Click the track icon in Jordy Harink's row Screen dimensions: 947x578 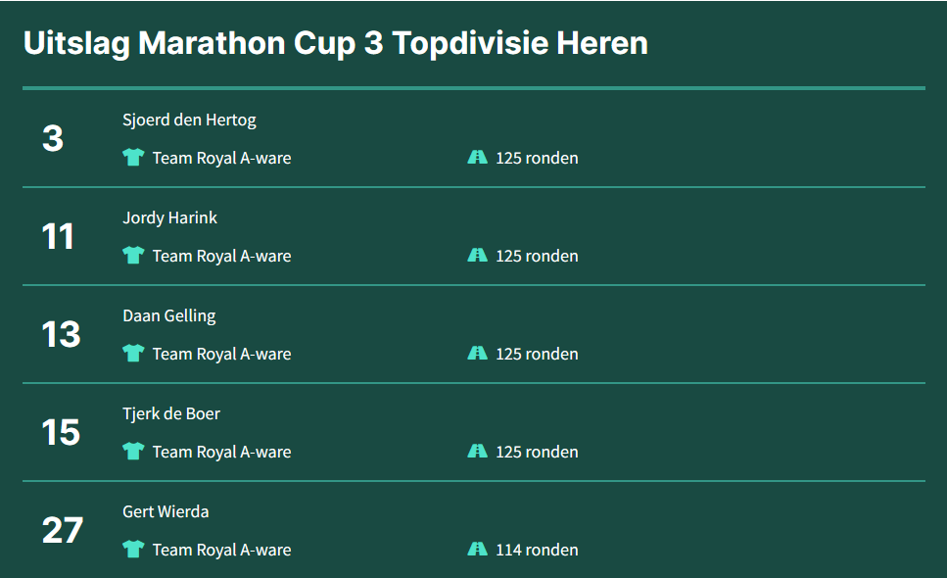point(477,255)
